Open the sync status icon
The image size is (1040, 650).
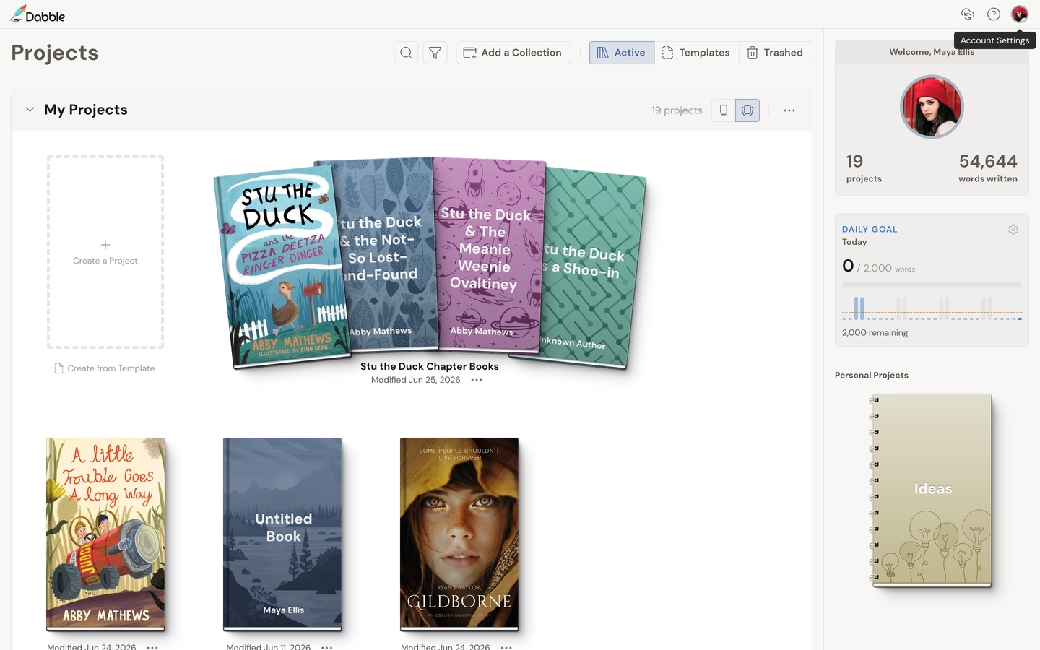pyautogui.click(x=968, y=14)
